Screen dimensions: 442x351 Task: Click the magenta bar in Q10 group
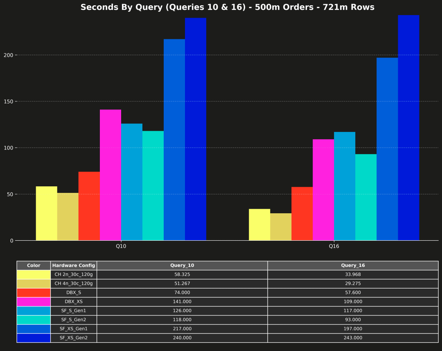tap(110, 175)
